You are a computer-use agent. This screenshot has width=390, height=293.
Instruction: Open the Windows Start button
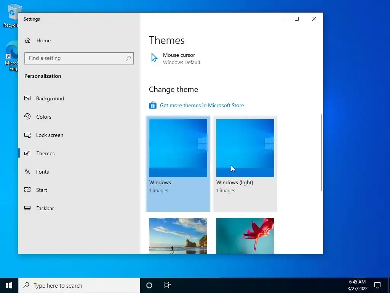tap(9, 285)
